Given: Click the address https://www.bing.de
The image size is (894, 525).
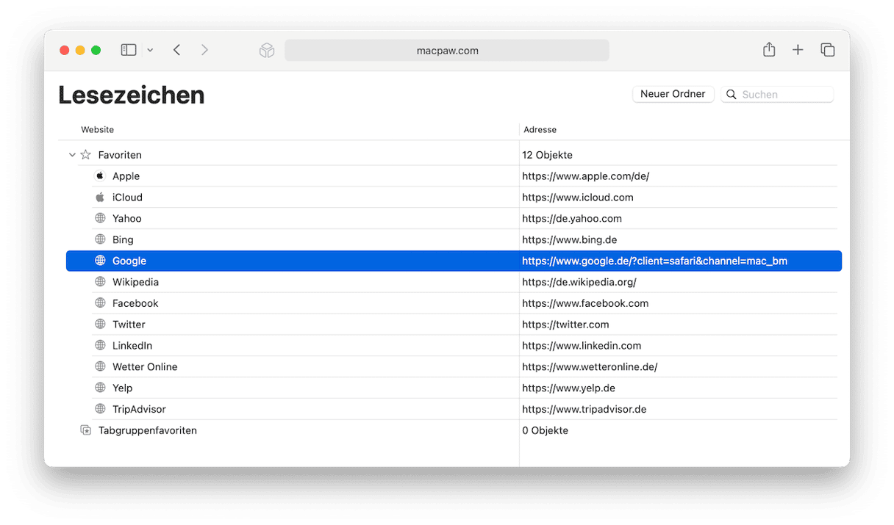Looking at the screenshot, I should 570,239.
